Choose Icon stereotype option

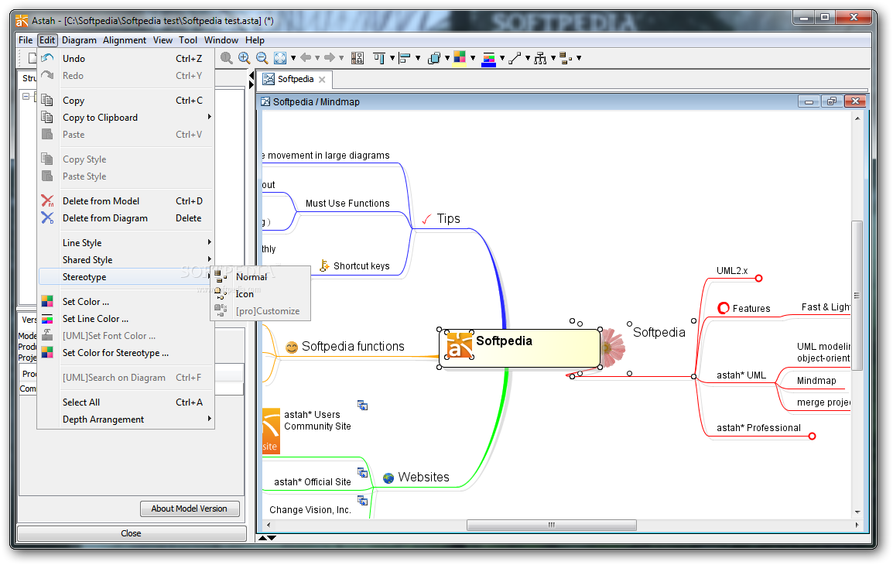point(261,294)
